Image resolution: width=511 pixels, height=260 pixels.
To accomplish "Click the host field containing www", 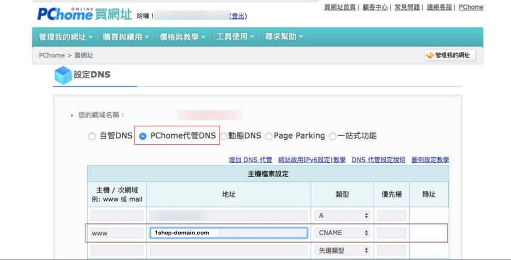I will pyautogui.click(x=117, y=233).
